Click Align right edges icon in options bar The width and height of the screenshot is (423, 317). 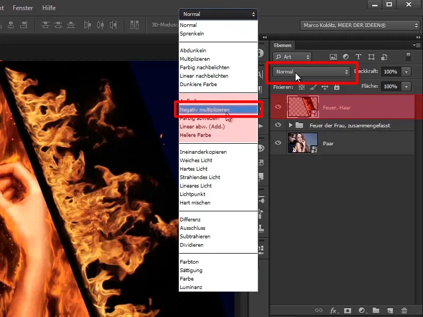tap(24, 25)
